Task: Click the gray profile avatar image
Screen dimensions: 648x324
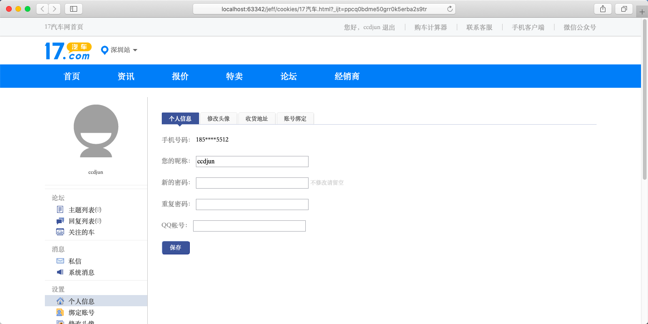Action: tap(96, 131)
